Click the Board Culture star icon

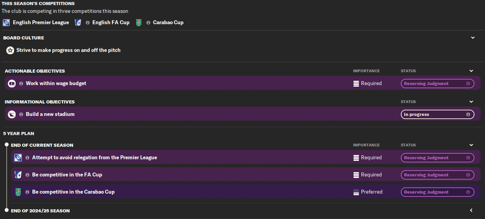point(10,50)
